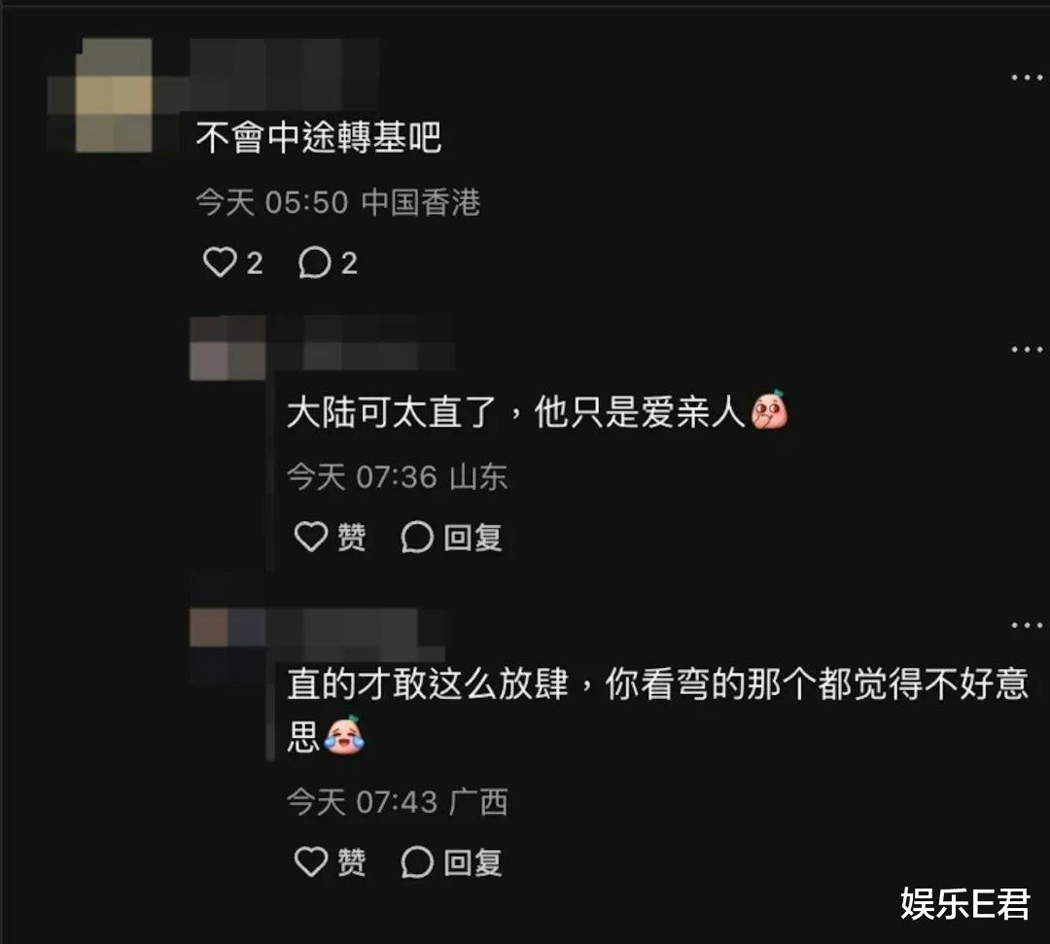The width and height of the screenshot is (1050, 944).
Task: Open replies bubble on Hong Kong comment
Action: point(314,262)
